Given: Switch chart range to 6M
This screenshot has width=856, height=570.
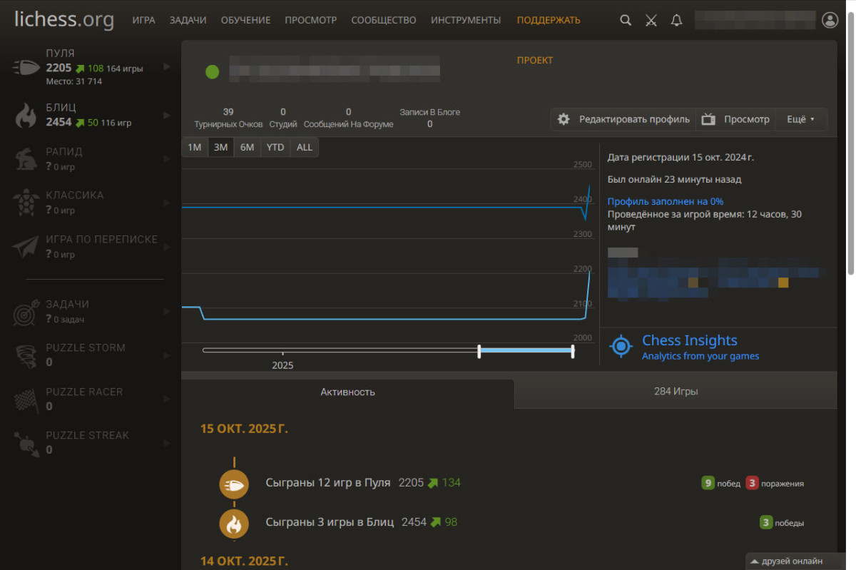Looking at the screenshot, I should pyautogui.click(x=247, y=148).
